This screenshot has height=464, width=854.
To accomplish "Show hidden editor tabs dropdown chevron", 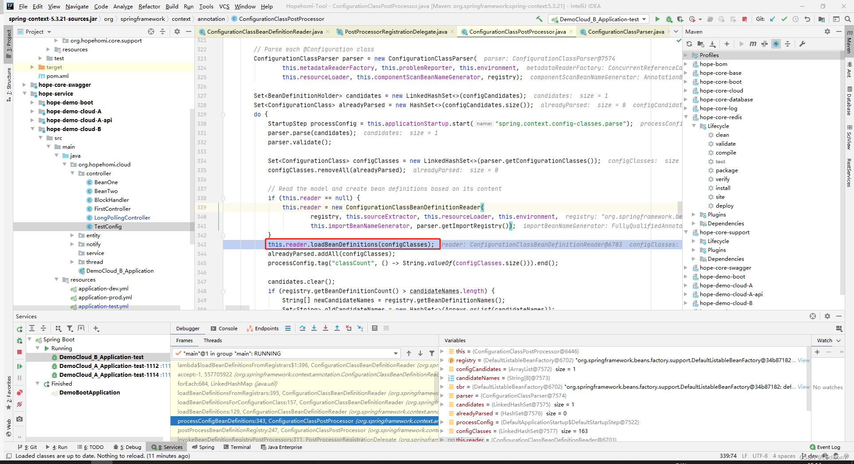I will click(x=676, y=31).
